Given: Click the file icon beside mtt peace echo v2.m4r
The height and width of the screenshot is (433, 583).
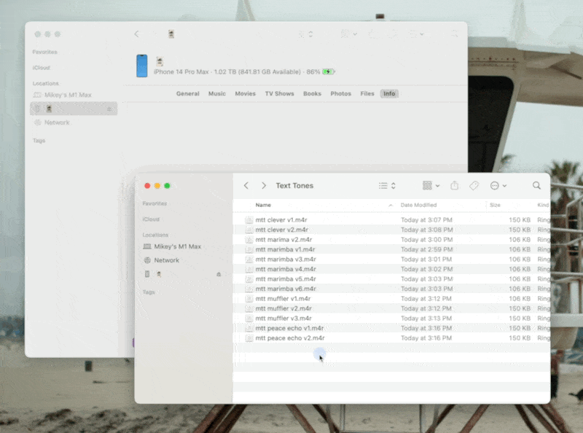Looking at the screenshot, I should (x=249, y=338).
